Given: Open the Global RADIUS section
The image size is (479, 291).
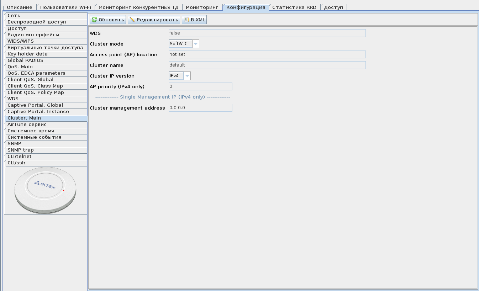Looking at the screenshot, I should point(46,60).
